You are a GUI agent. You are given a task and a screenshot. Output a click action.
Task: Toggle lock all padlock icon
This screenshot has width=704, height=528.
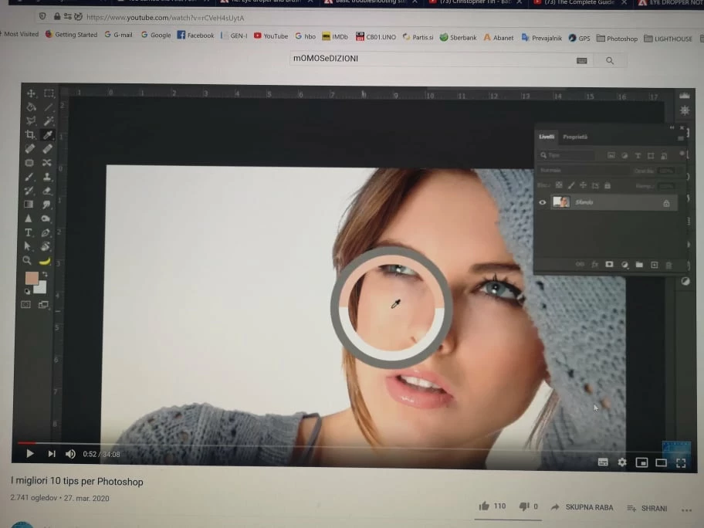608,185
